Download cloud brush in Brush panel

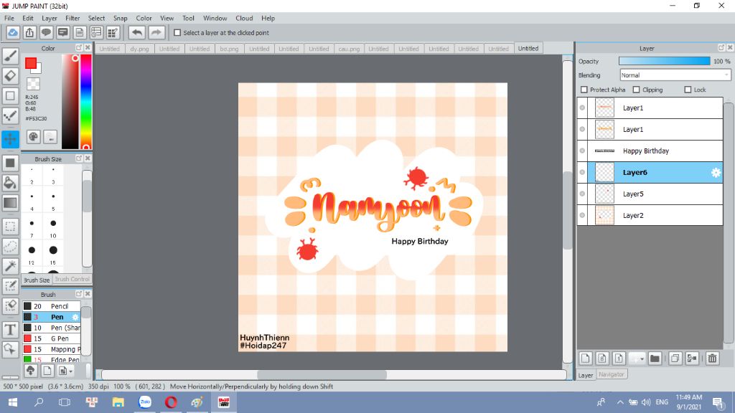pos(30,371)
